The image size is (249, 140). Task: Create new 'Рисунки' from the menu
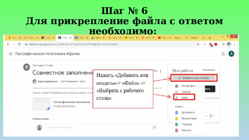tap(188, 130)
